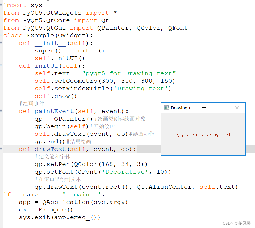The height and width of the screenshot is (228, 255).
Task: Click the Drawing window title bar icon
Action: coord(166,108)
